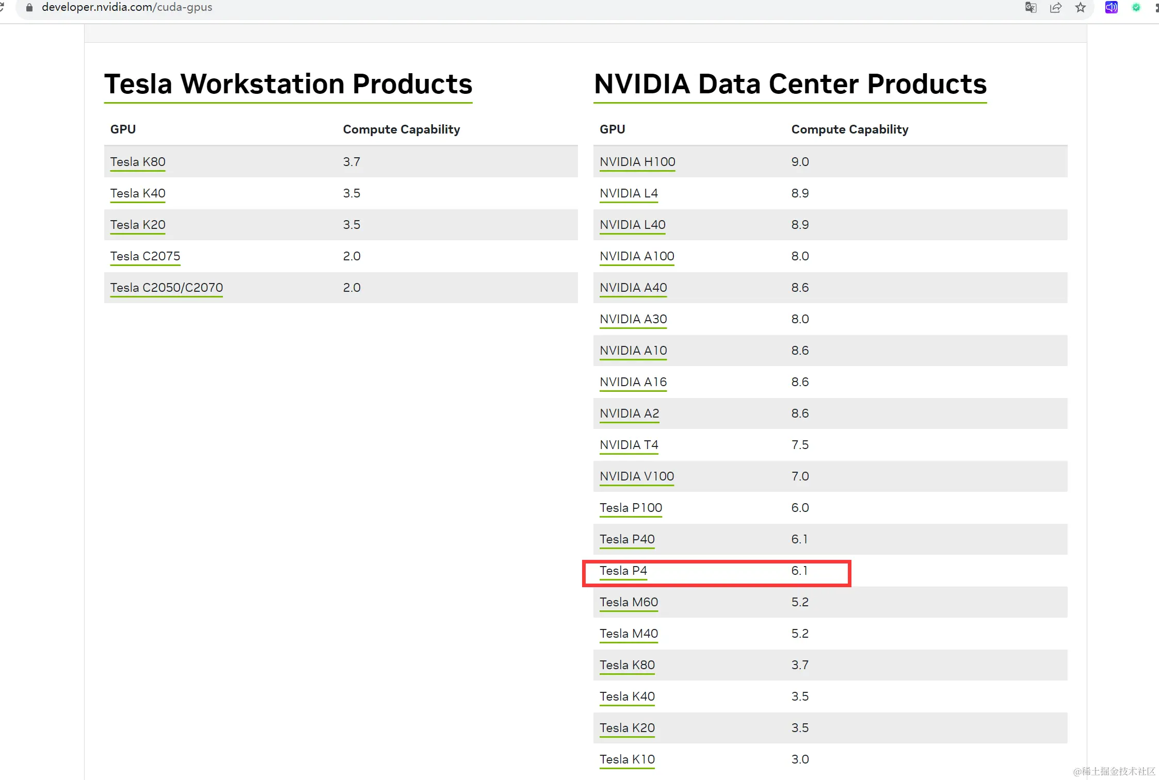
Task: Click the 9.0 capability value for H100
Action: [800, 162]
